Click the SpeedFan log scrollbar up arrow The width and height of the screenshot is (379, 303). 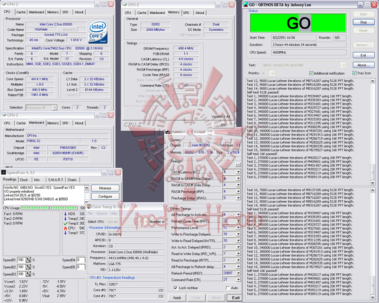[x=87, y=187]
